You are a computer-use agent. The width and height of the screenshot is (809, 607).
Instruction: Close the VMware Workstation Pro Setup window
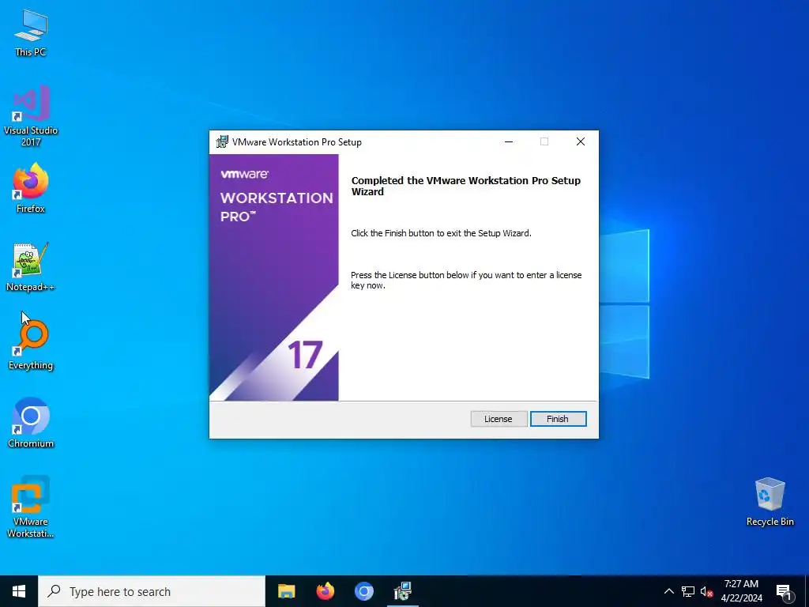point(581,142)
